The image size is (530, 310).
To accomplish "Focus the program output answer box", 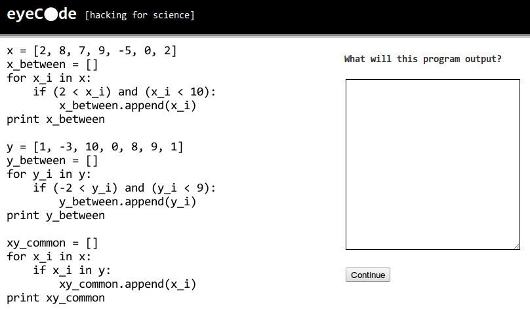I will click(433, 164).
